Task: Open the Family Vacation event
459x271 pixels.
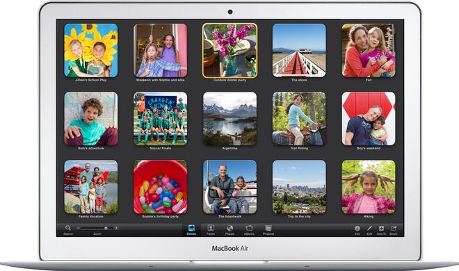Action: pyautogui.click(x=90, y=187)
